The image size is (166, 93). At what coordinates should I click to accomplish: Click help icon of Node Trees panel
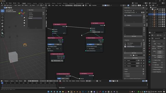pos(143,8)
